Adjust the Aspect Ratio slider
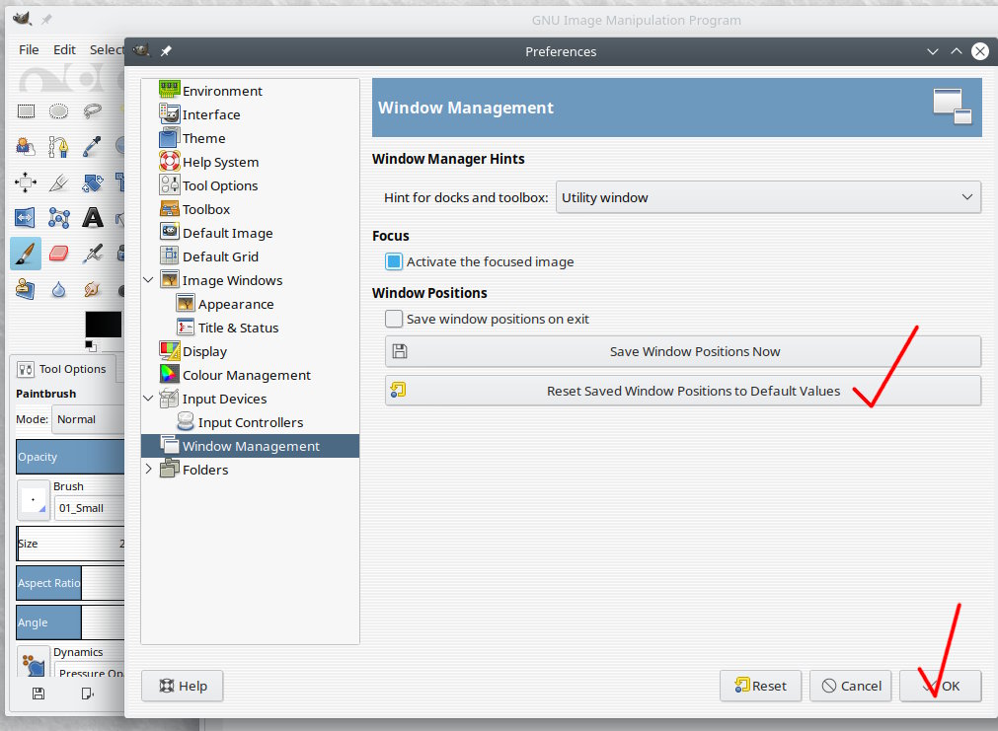This screenshot has width=998, height=731. [x=70, y=583]
